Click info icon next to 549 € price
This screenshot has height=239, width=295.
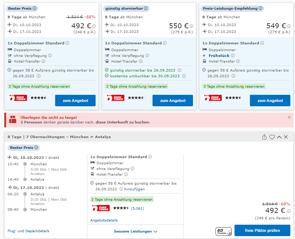(289, 26)
